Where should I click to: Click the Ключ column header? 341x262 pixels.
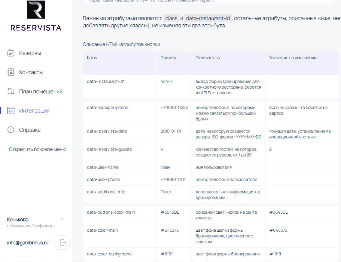(92, 58)
